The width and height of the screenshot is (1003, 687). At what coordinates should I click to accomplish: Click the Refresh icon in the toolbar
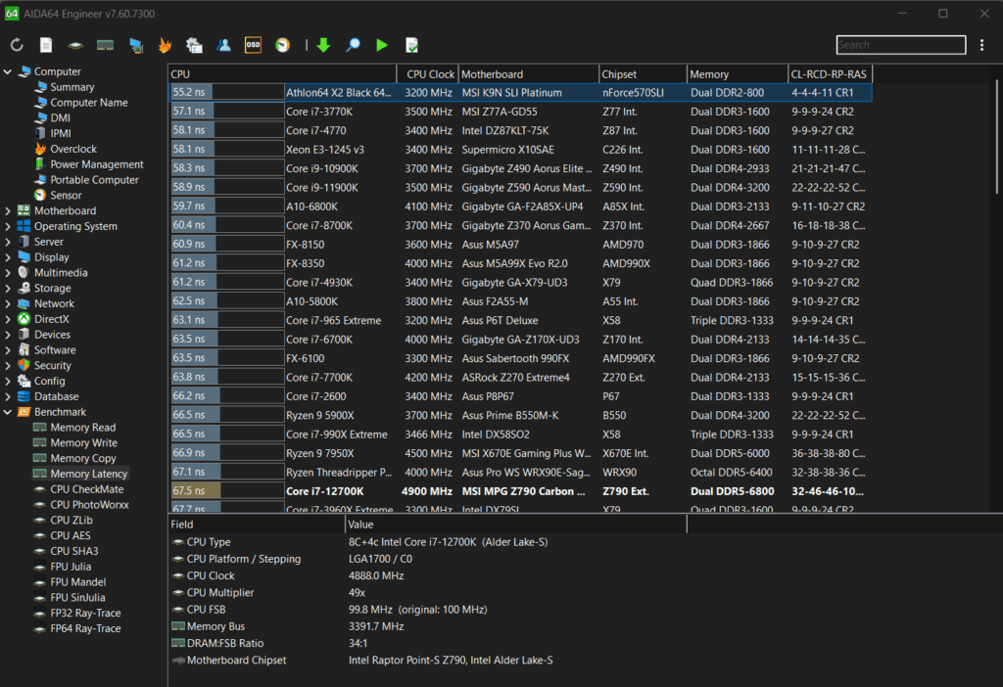[x=17, y=45]
